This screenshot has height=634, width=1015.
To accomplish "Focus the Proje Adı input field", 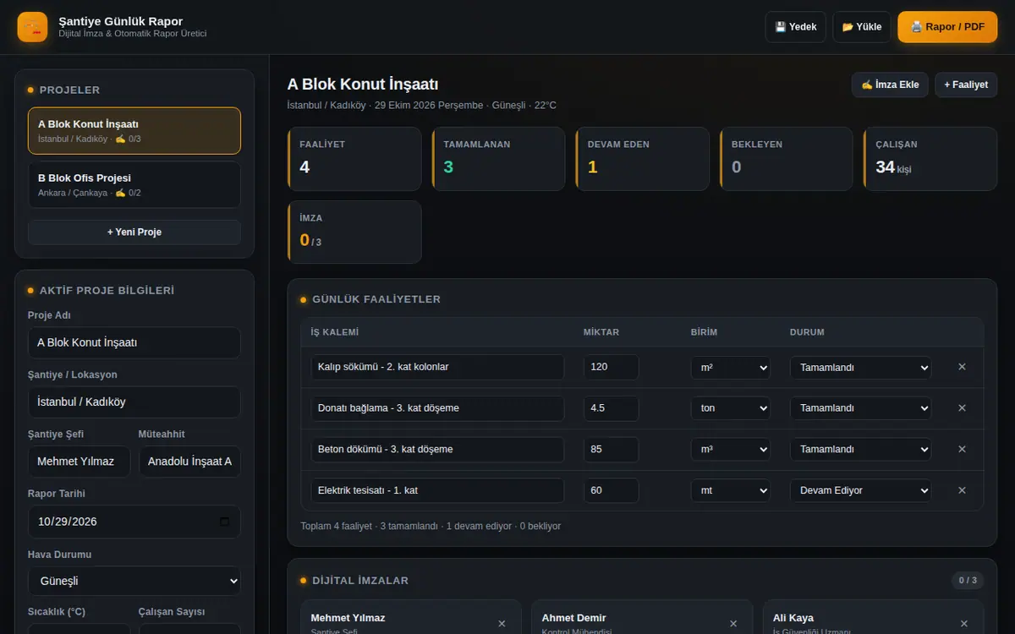I will click(134, 343).
